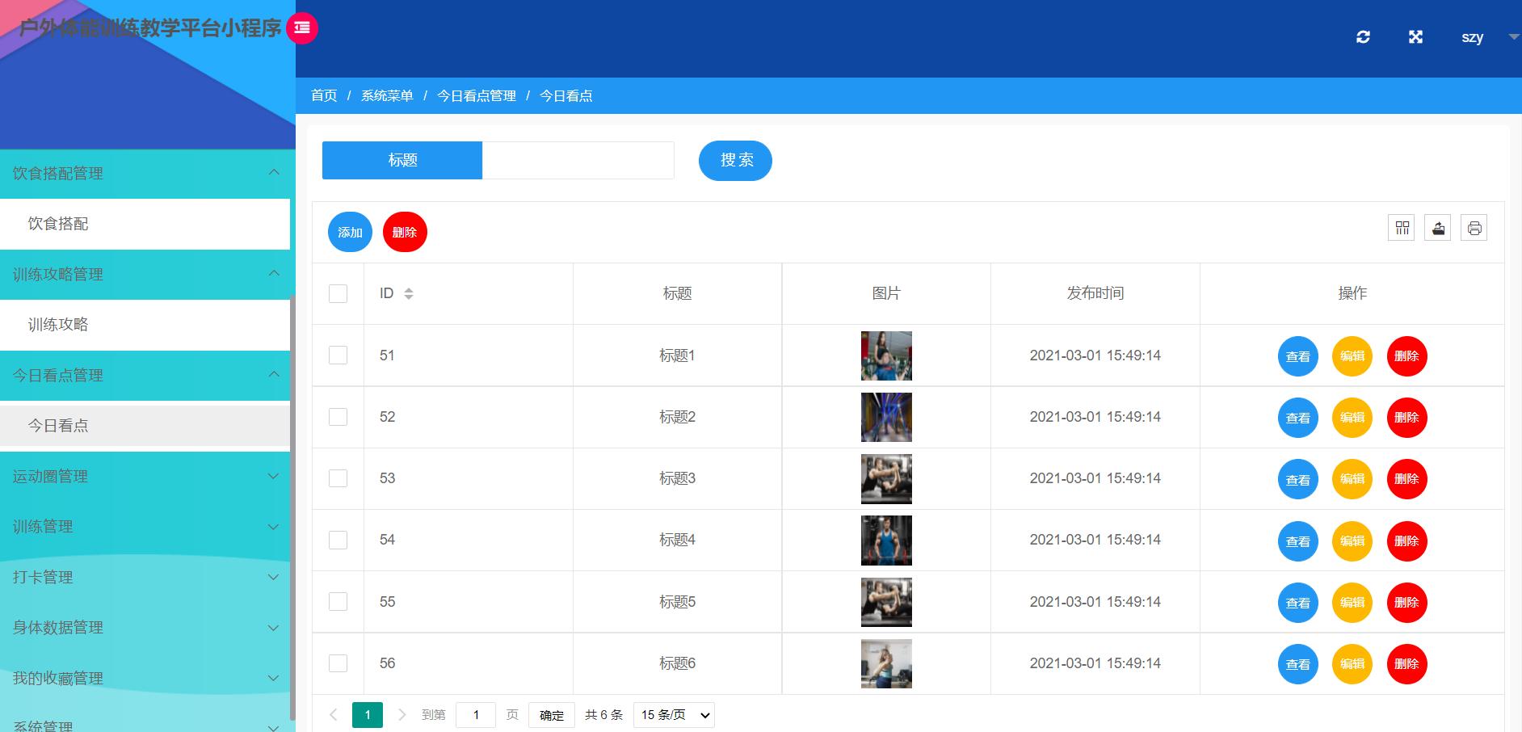This screenshot has width=1522, height=732.
Task: Check the checkbox for row 51
Action: click(x=338, y=355)
